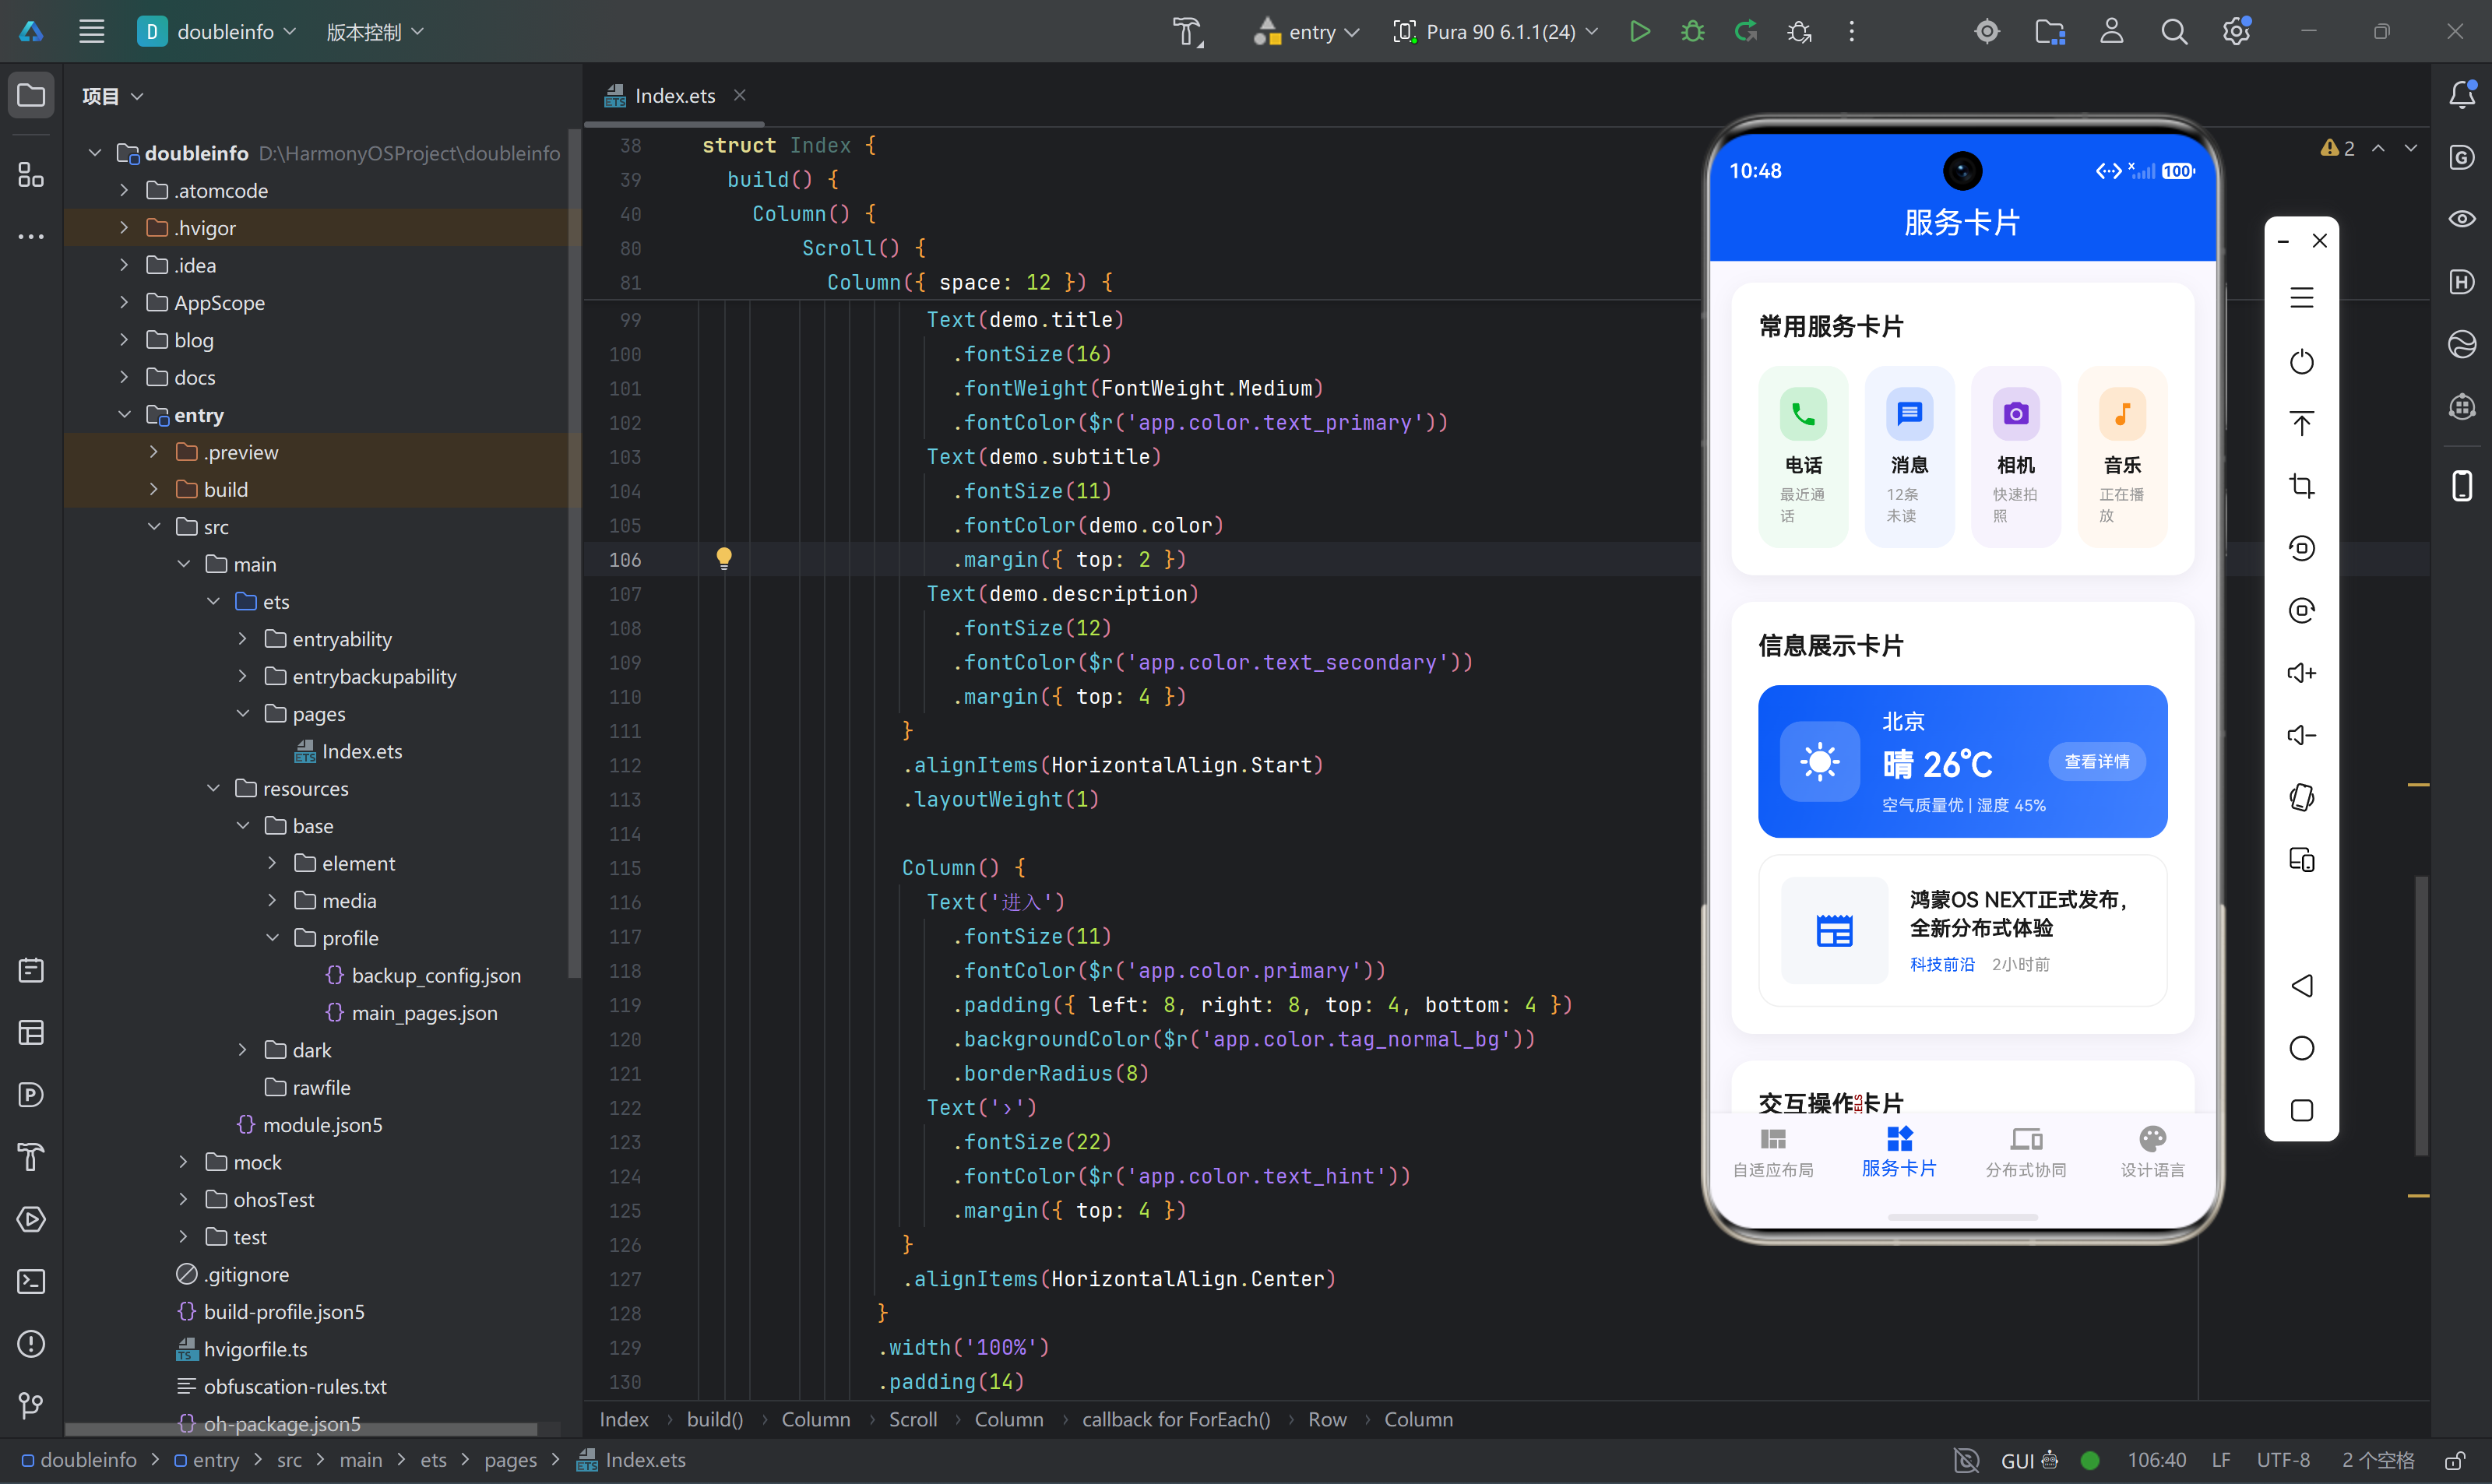Open the 版本控制 dropdown

click(x=375, y=32)
